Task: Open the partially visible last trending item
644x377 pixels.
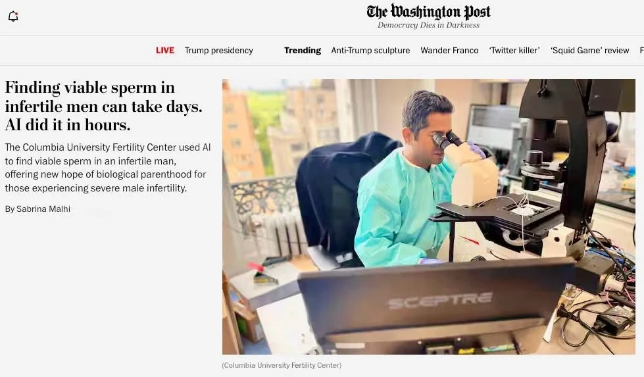Action: tap(641, 51)
